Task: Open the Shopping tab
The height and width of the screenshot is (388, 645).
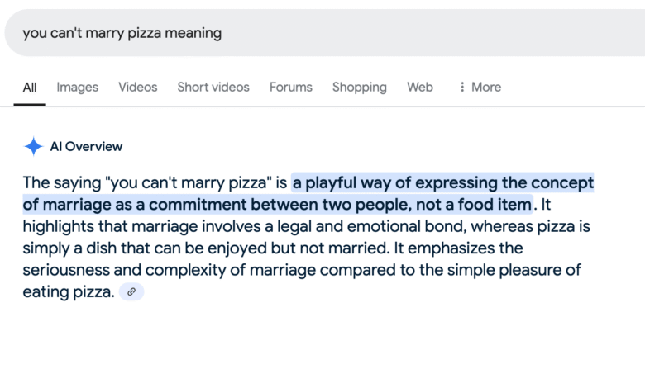Action: click(360, 87)
